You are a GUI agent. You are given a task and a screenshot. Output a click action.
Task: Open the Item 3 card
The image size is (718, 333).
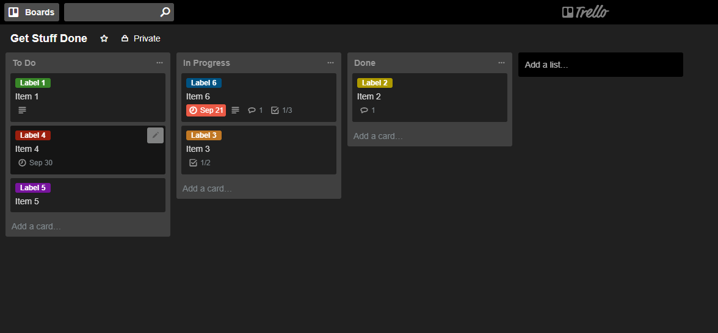[x=259, y=150]
